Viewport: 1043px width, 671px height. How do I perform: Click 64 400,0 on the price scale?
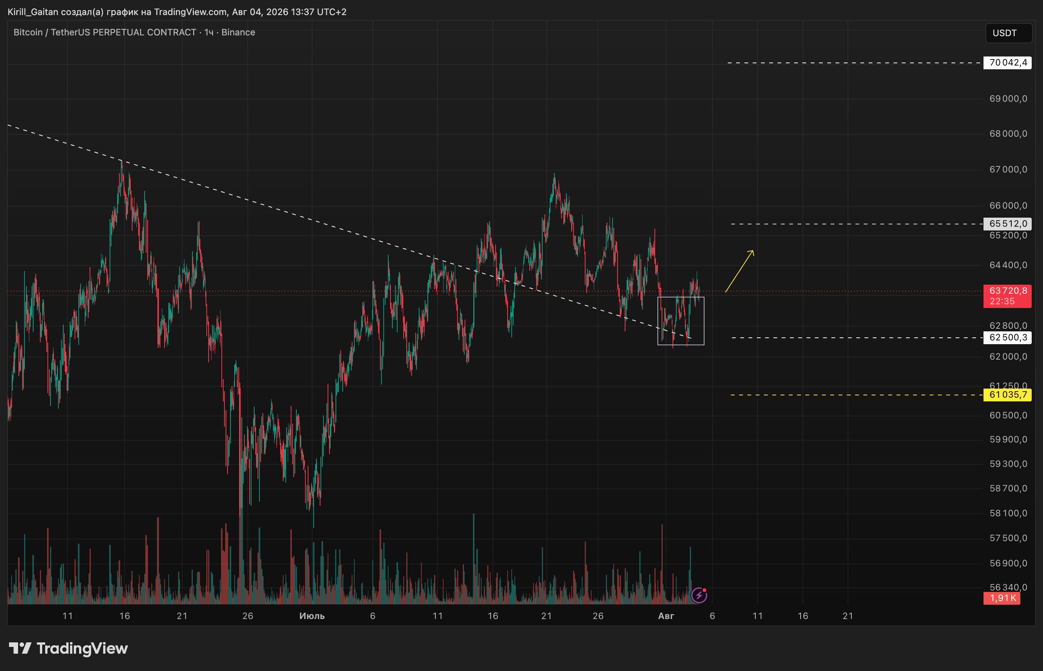pos(1008,265)
